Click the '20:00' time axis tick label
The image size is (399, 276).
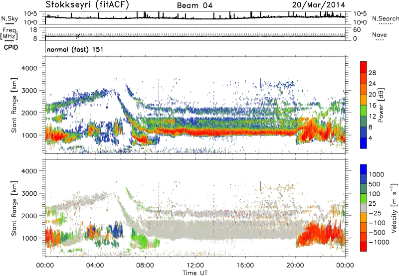(295, 266)
